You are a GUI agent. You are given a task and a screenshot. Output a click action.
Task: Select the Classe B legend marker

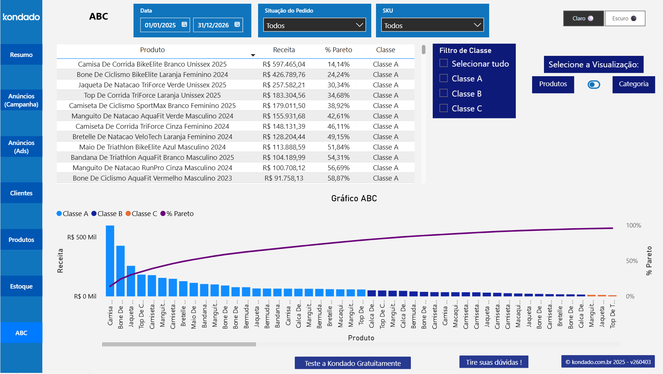tap(93, 213)
